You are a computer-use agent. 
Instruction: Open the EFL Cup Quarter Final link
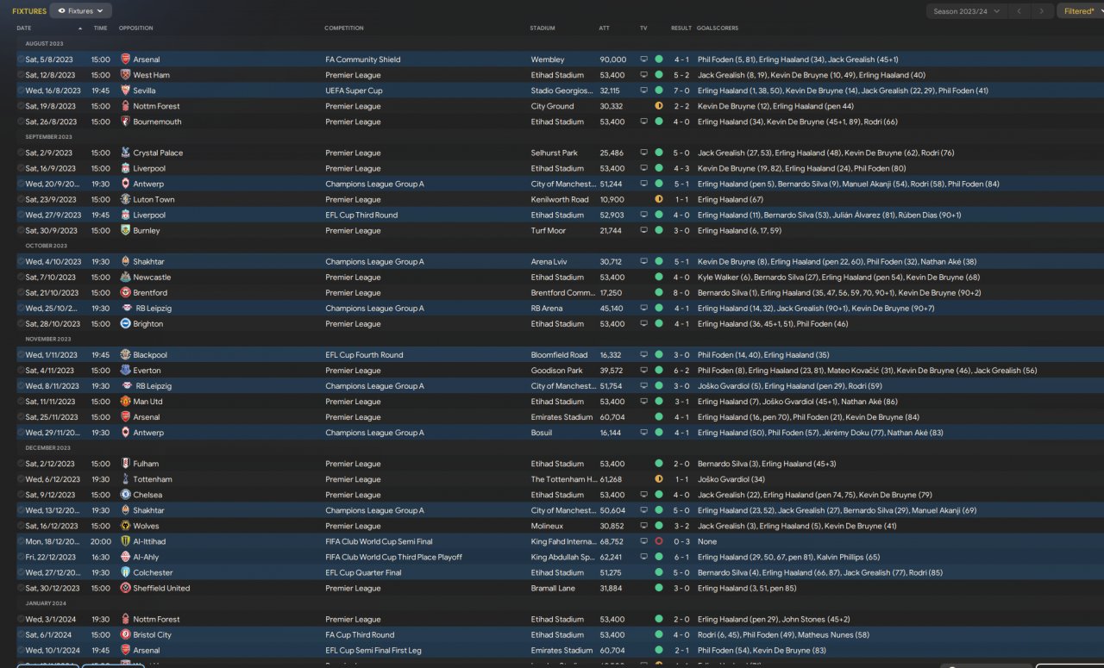pyautogui.click(x=363, y=572)
